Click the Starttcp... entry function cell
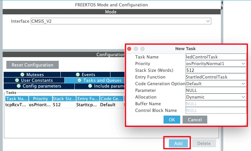 [x=88, y=105]
